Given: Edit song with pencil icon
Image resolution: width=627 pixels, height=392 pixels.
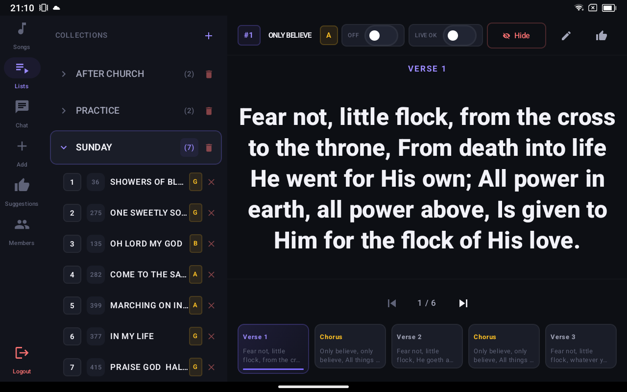Looking at the screenshot, I should [566, 36].
